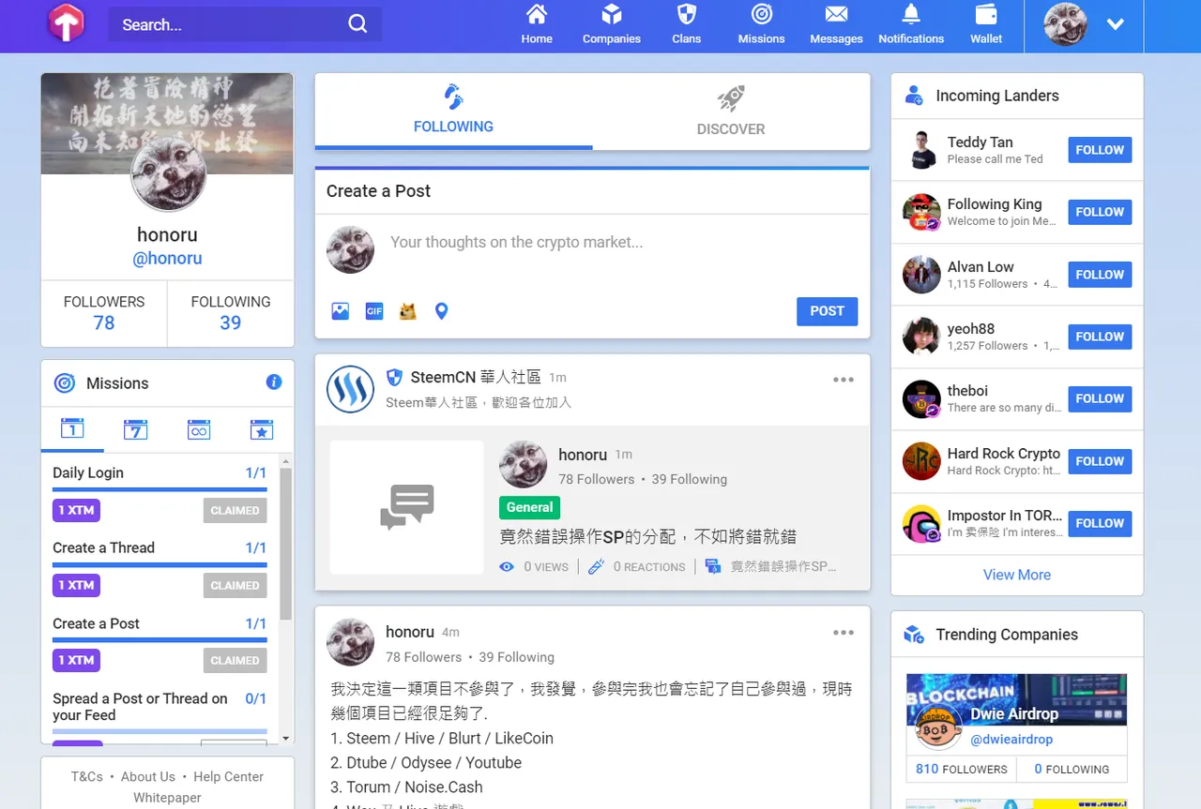
Task: Switch to the DISCOVER feed tab
Action: click(731, 111)
